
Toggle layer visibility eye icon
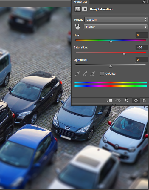tap(136, 100)
